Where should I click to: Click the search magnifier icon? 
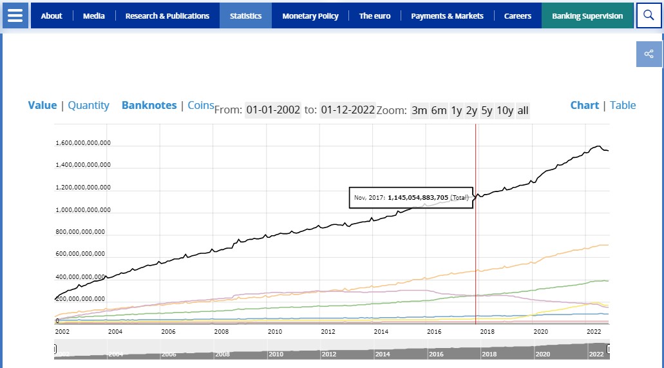649,15
